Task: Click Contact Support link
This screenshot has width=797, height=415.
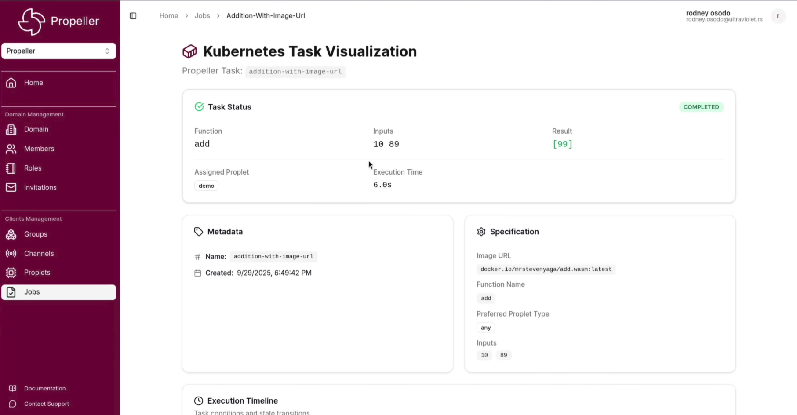Action: (x=47, y=404)
